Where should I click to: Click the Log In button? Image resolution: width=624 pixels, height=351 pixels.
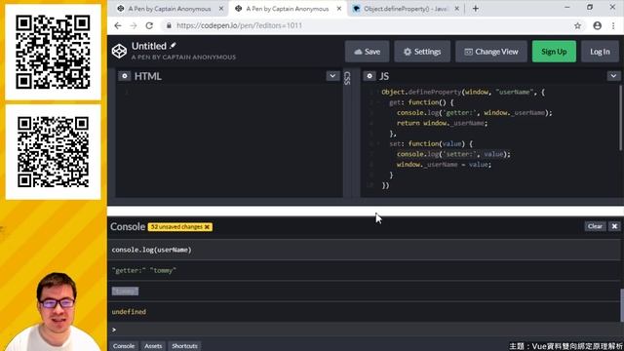[600, 52]
